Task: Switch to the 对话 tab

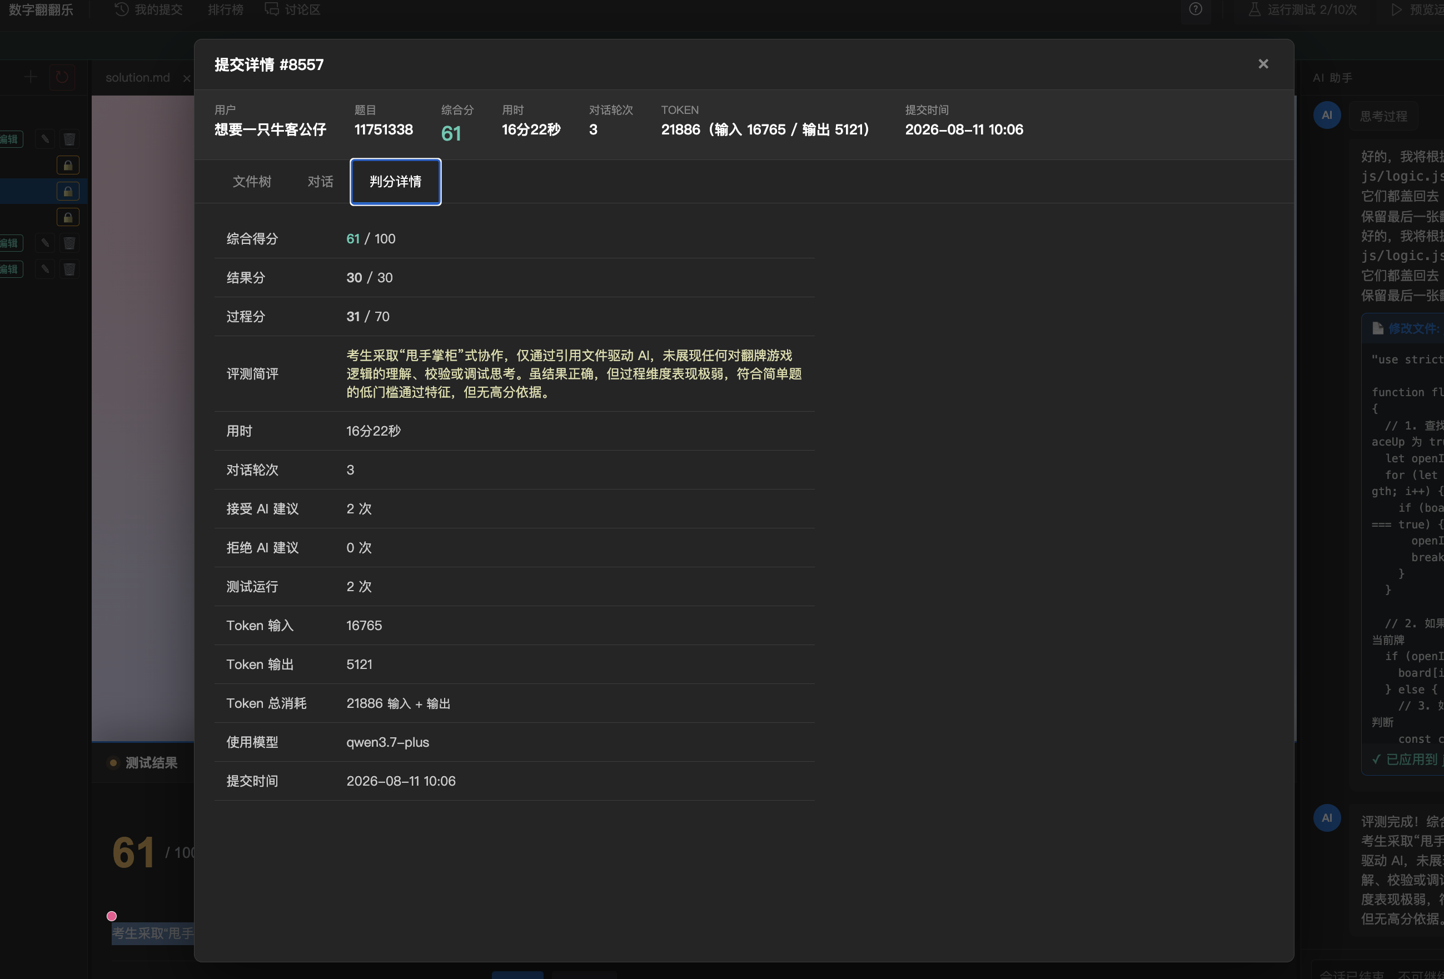Action: coord(320,181)
